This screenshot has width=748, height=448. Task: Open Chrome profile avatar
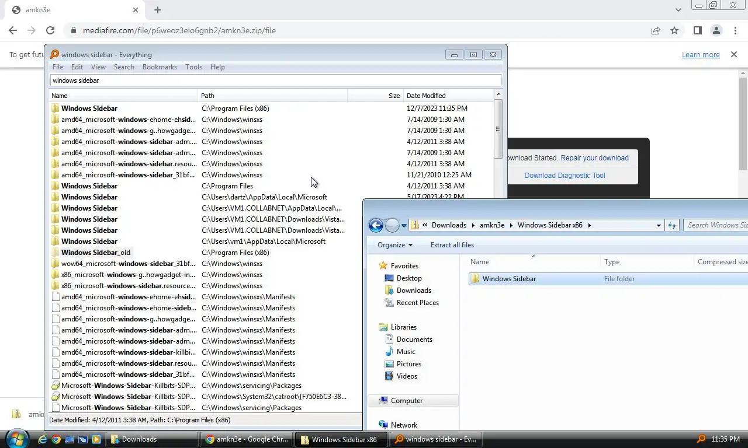click(x=716, y=30)
